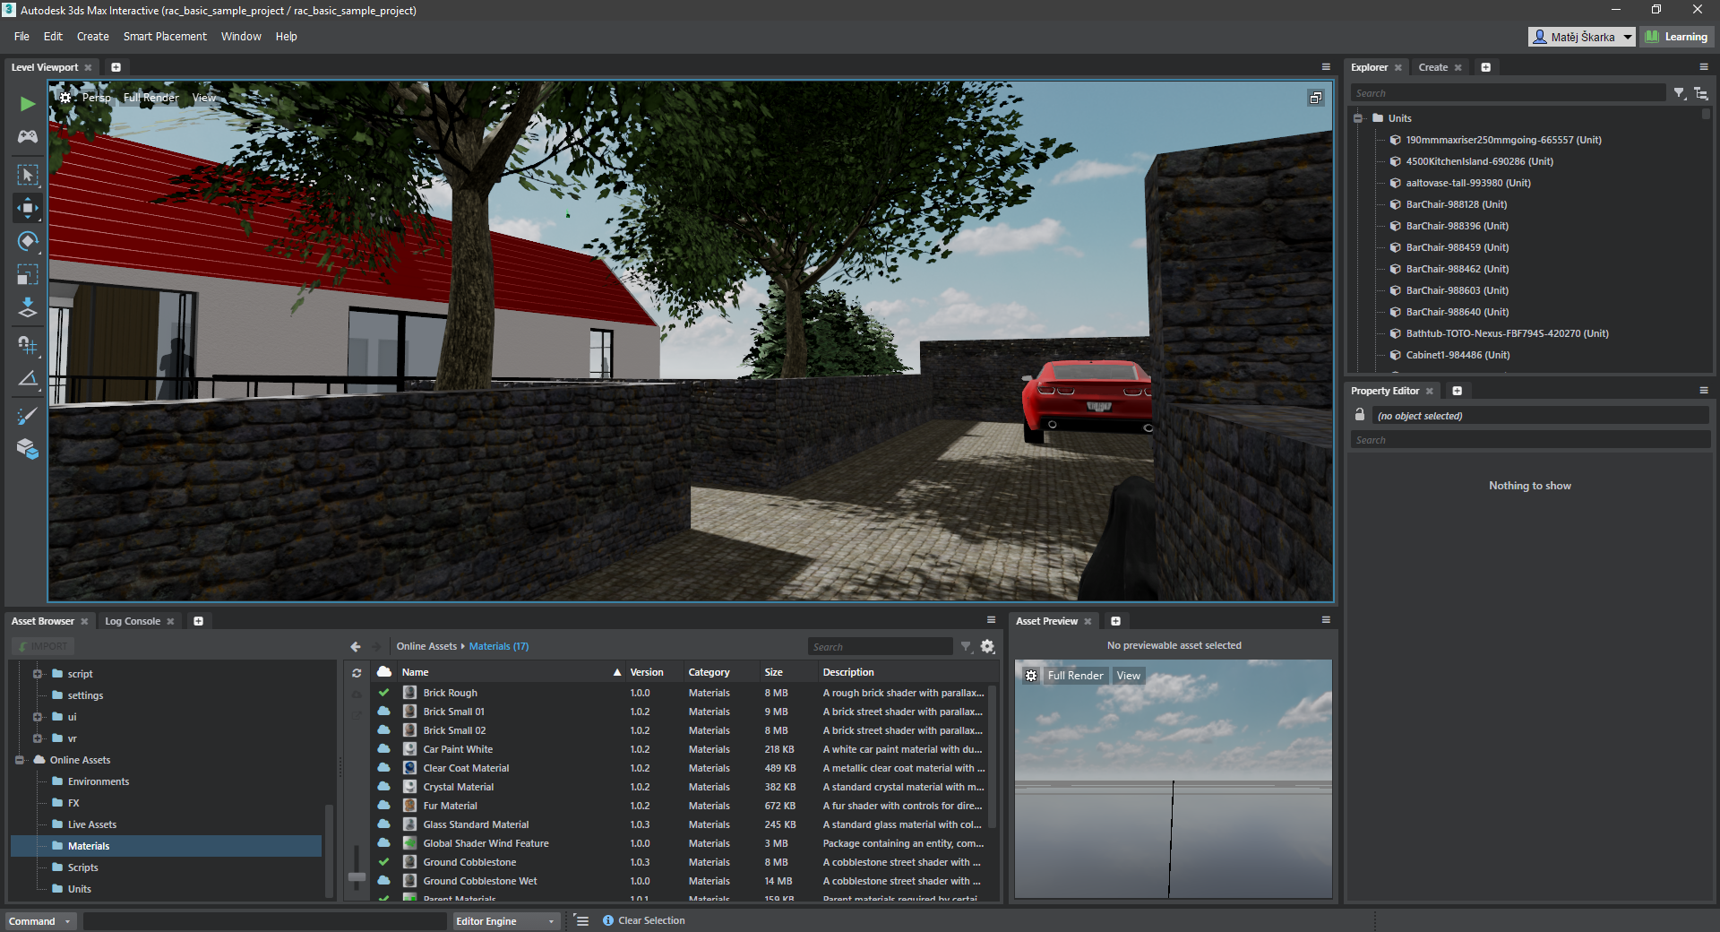Viewport: 1720px width, 932px height.
Task: Navigate back in the Asset Browser
Action: click(x=356, y=646)
